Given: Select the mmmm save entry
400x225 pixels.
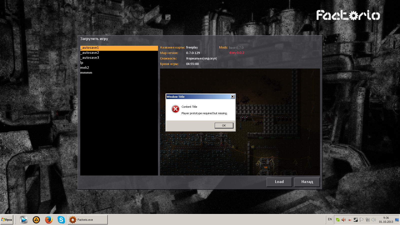Looking at the screenshot, I should coord(119,73).
